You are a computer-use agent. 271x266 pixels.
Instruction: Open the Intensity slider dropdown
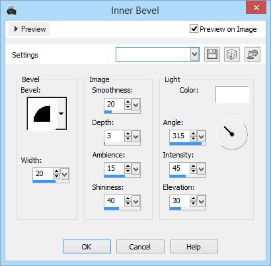tap(202, 169)
